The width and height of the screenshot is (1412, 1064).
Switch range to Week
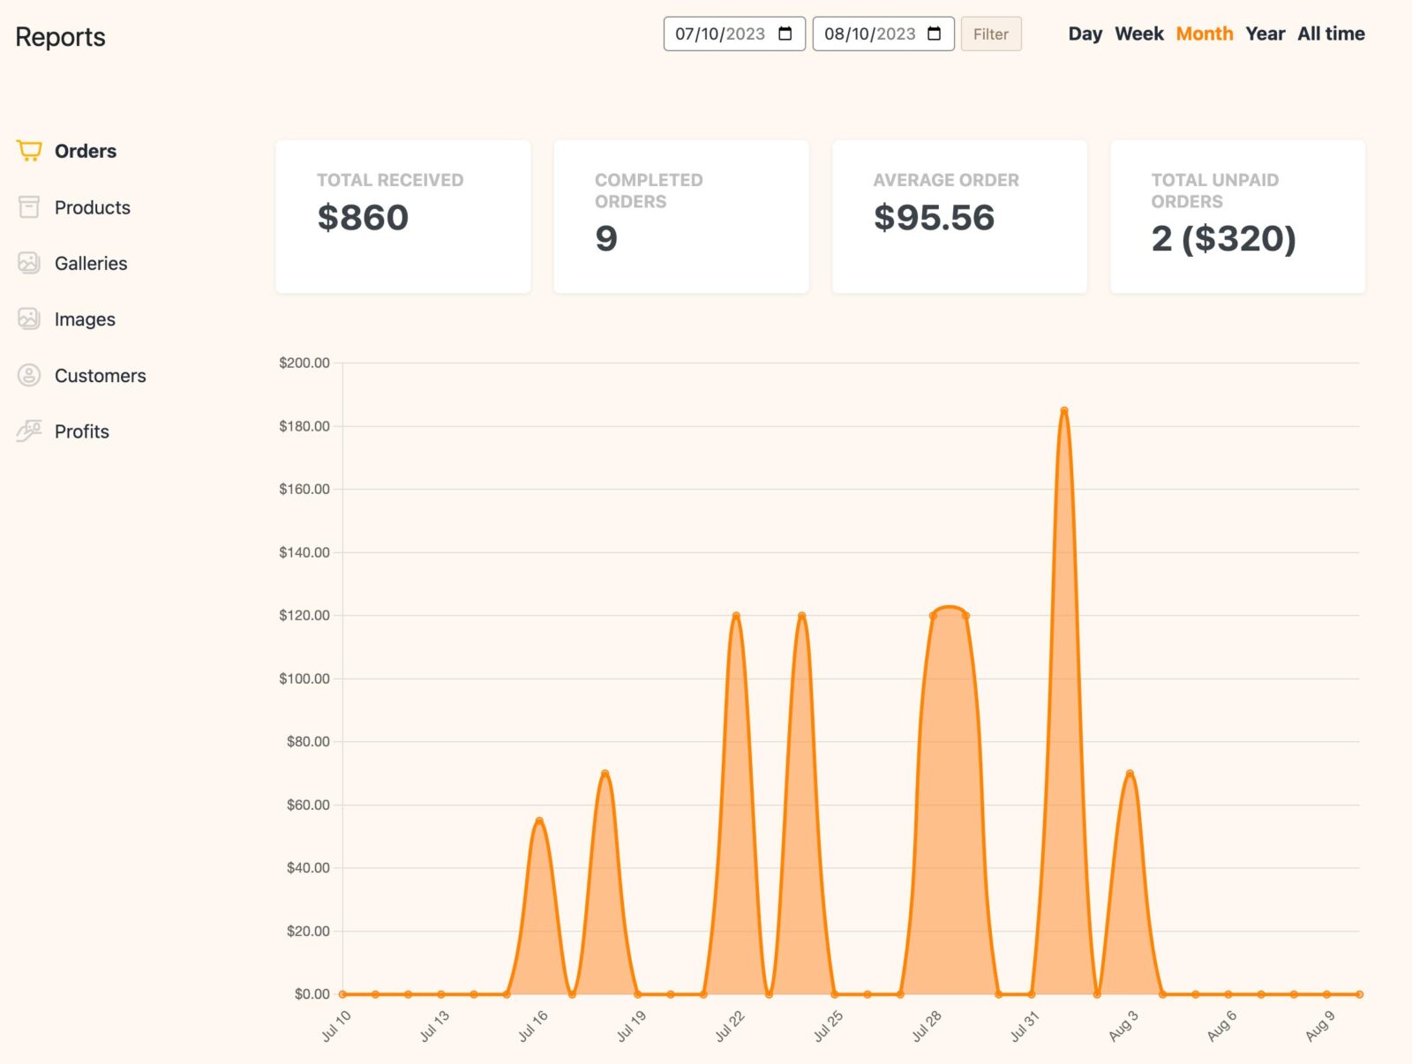[1139, 34]
